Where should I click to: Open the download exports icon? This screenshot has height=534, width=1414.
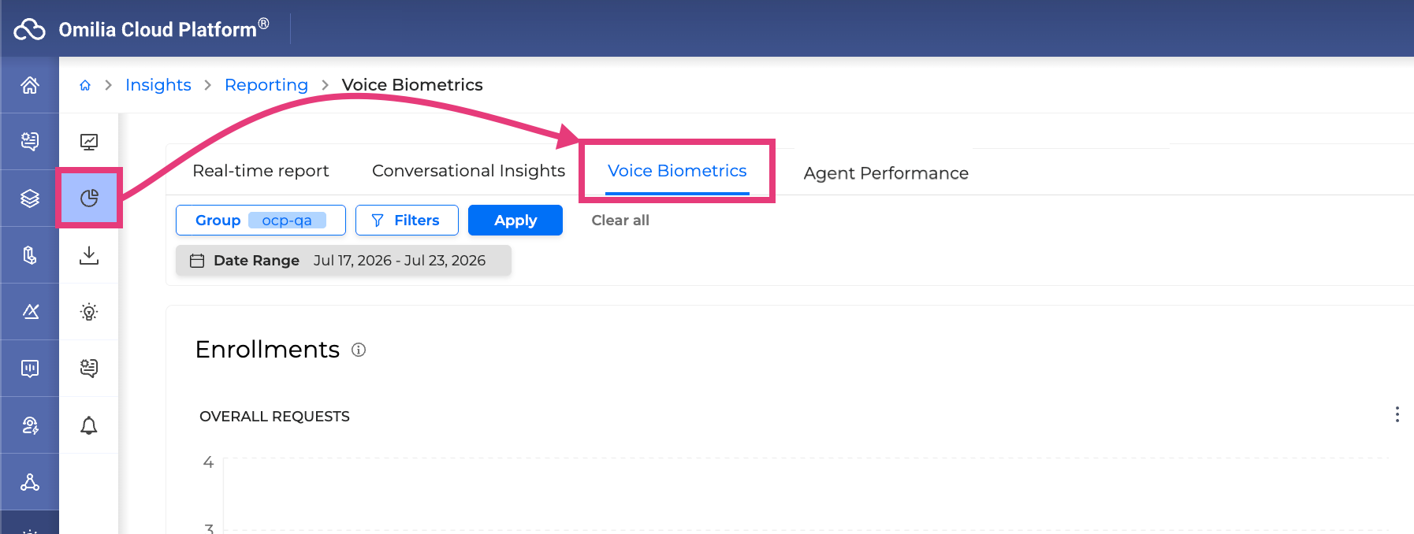pos(89,255)
